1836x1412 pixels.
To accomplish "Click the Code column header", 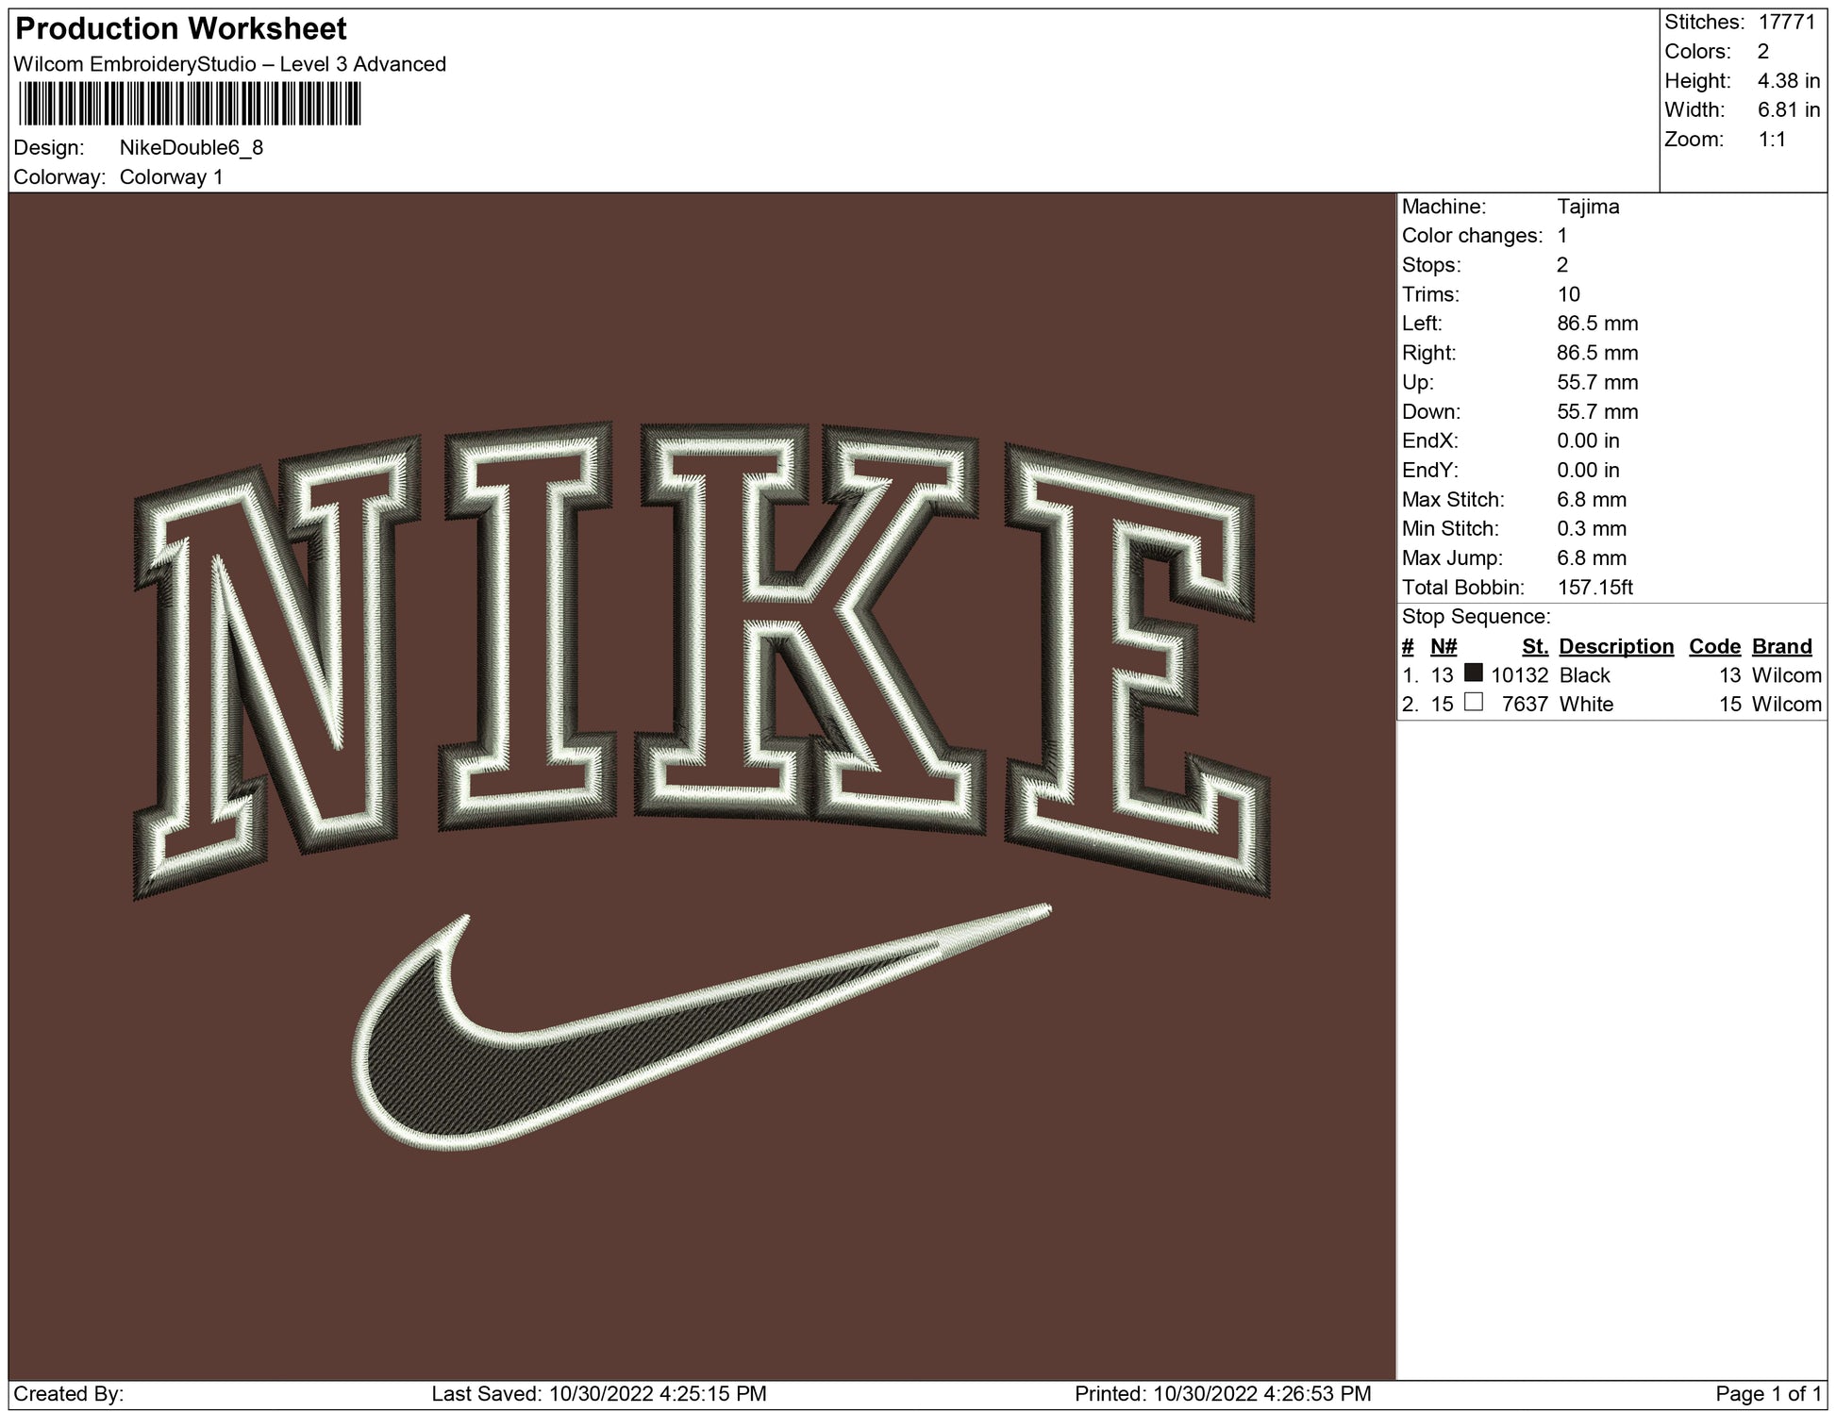I will click(1714, 646).
